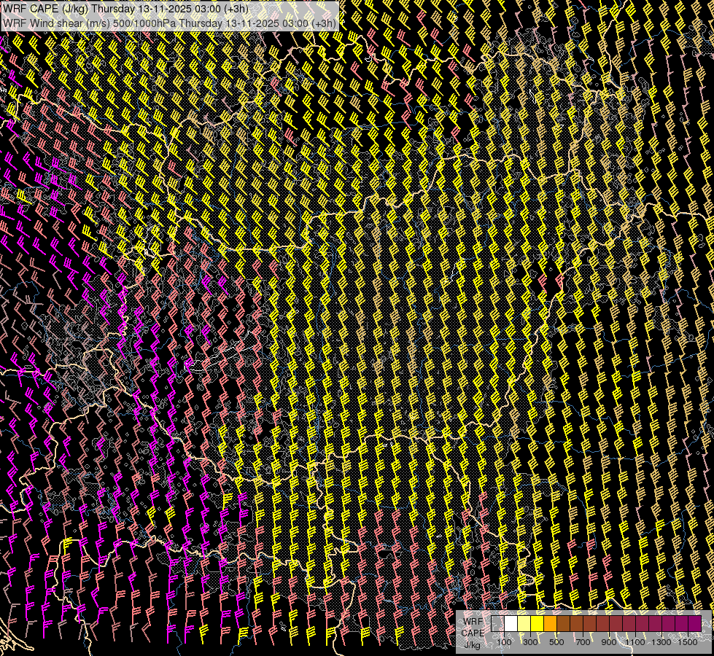Screen dimensions: 714x656
Task: Pick the bright yellow CAPE legend swatch
Action: pos(537,624)
